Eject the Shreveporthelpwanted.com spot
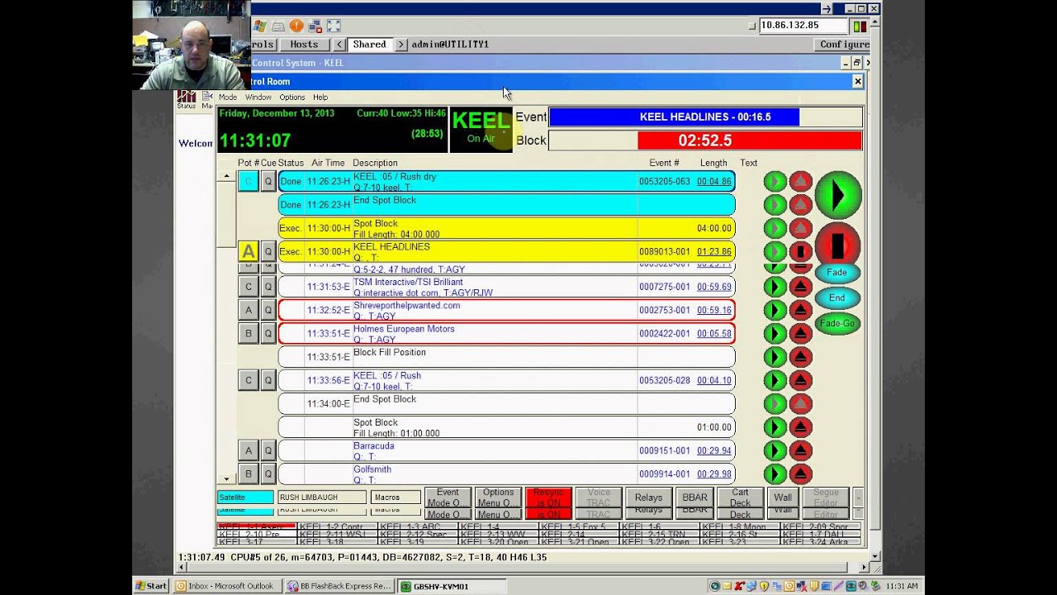The width and height of the screenshot is (1057, 595). click(800, 310)
